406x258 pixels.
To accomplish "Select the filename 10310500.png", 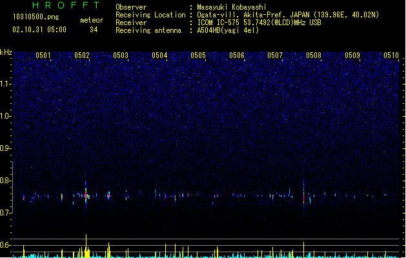I will [36, 17].
